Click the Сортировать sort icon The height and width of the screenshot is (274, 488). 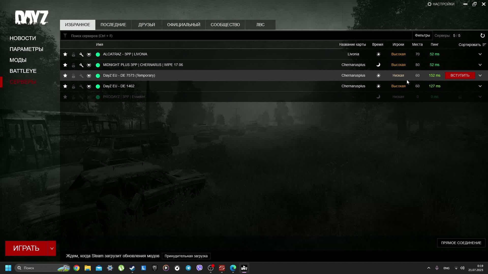pyautogui.click(x=484, y=45)
